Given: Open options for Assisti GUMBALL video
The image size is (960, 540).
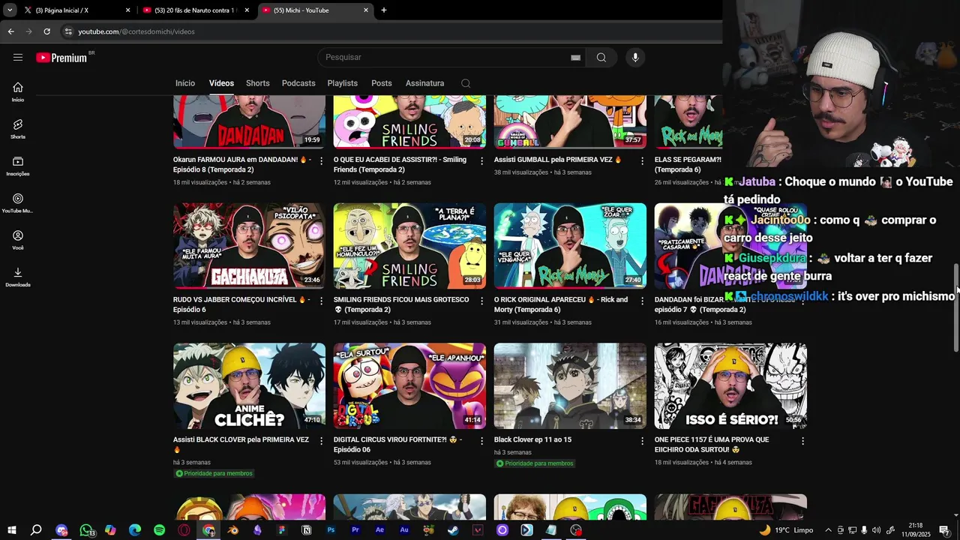Looking at the screenshot, I should (642, 160).
